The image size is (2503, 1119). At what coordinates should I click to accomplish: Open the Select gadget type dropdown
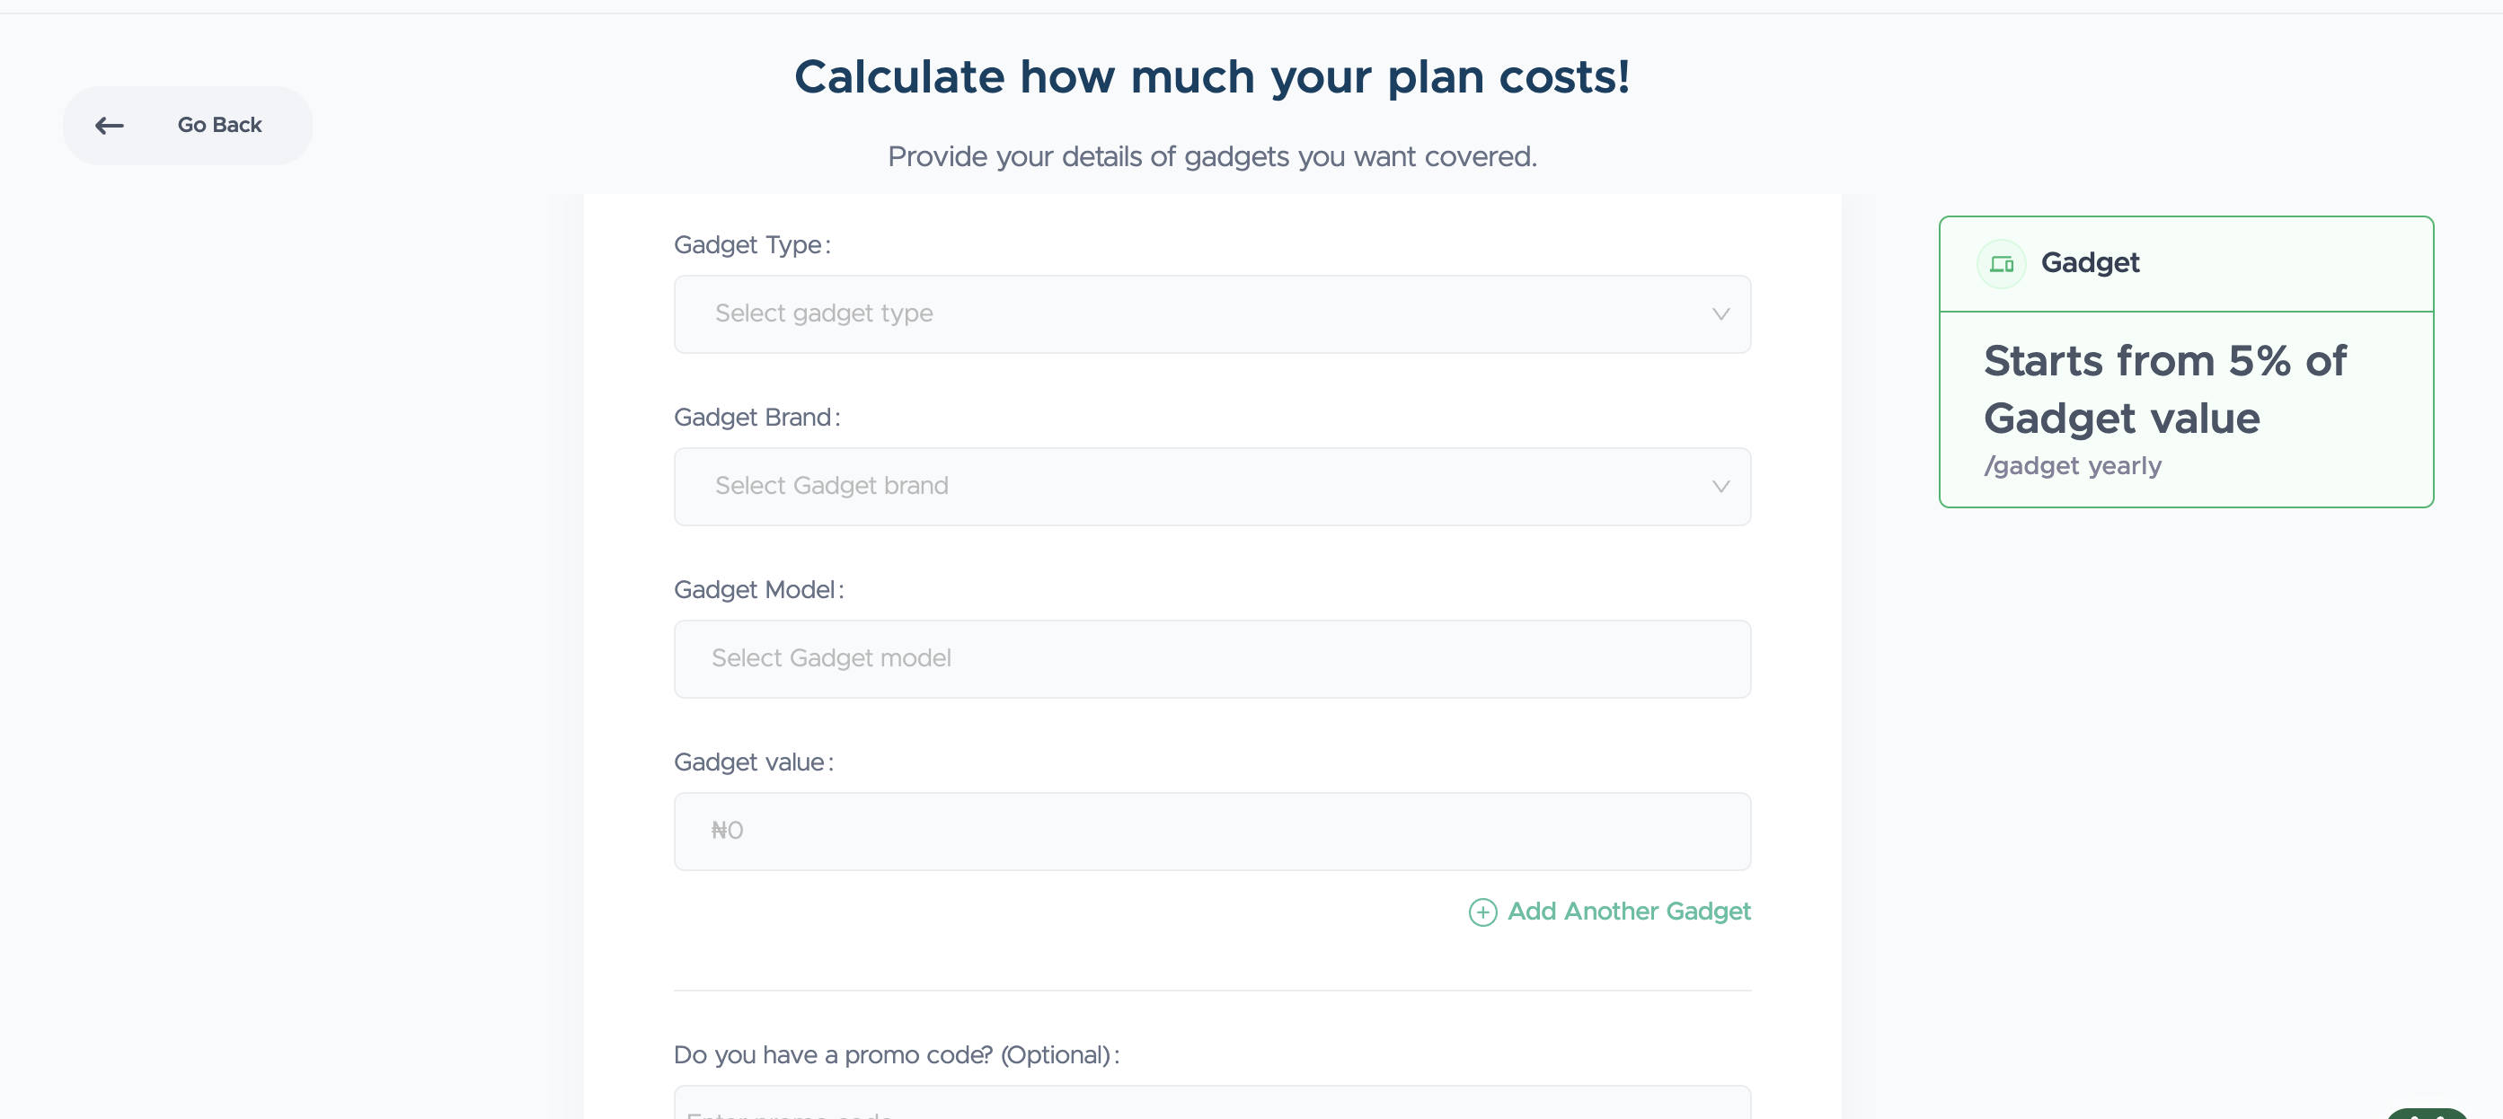click(1211, 313)
